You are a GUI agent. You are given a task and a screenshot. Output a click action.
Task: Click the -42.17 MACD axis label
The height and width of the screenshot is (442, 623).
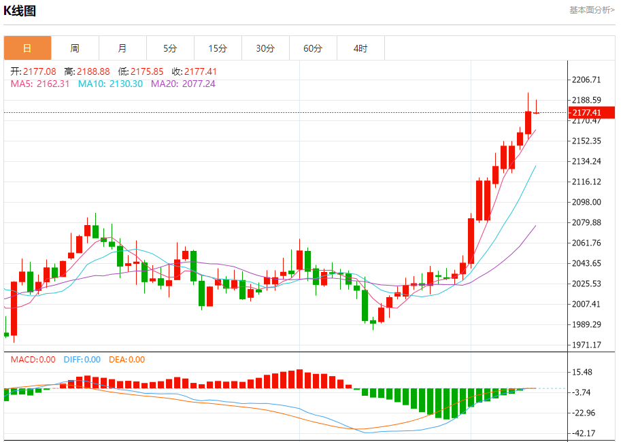click(584, 433)
